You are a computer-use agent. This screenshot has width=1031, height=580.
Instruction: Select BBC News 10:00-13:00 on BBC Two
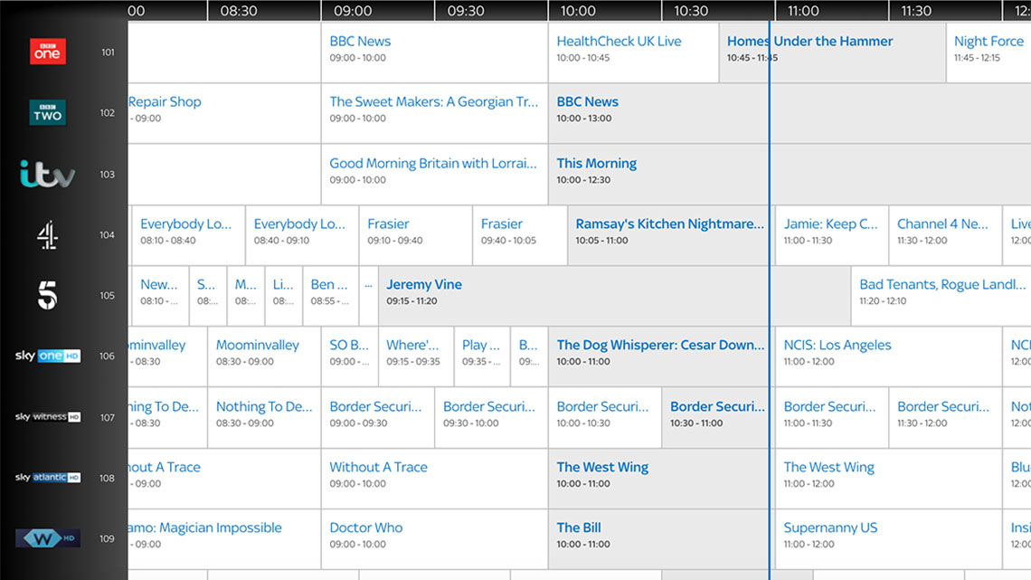click(x=790, y=112)
